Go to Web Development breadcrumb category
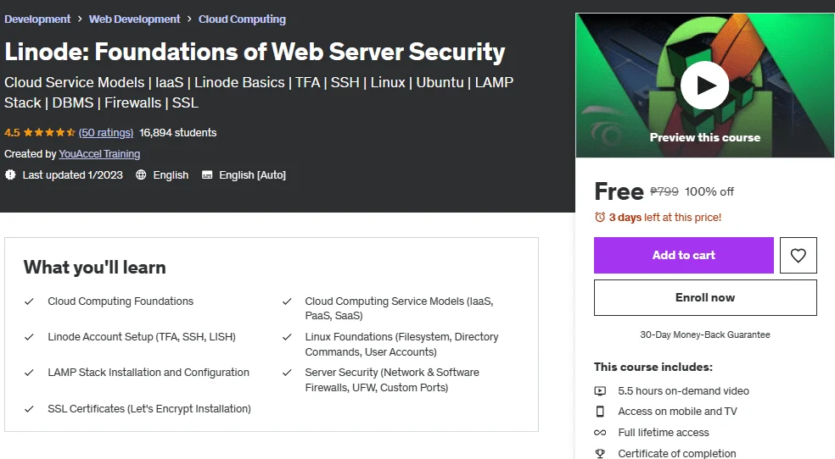 (135, 19)
